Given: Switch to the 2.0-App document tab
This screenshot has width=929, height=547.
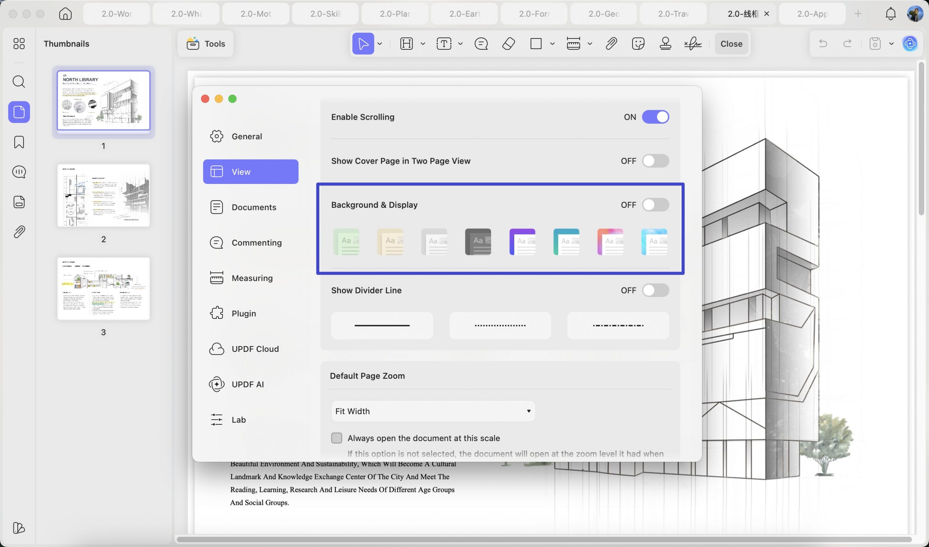Looking at the screenshot, I should (x=812, y=14).
